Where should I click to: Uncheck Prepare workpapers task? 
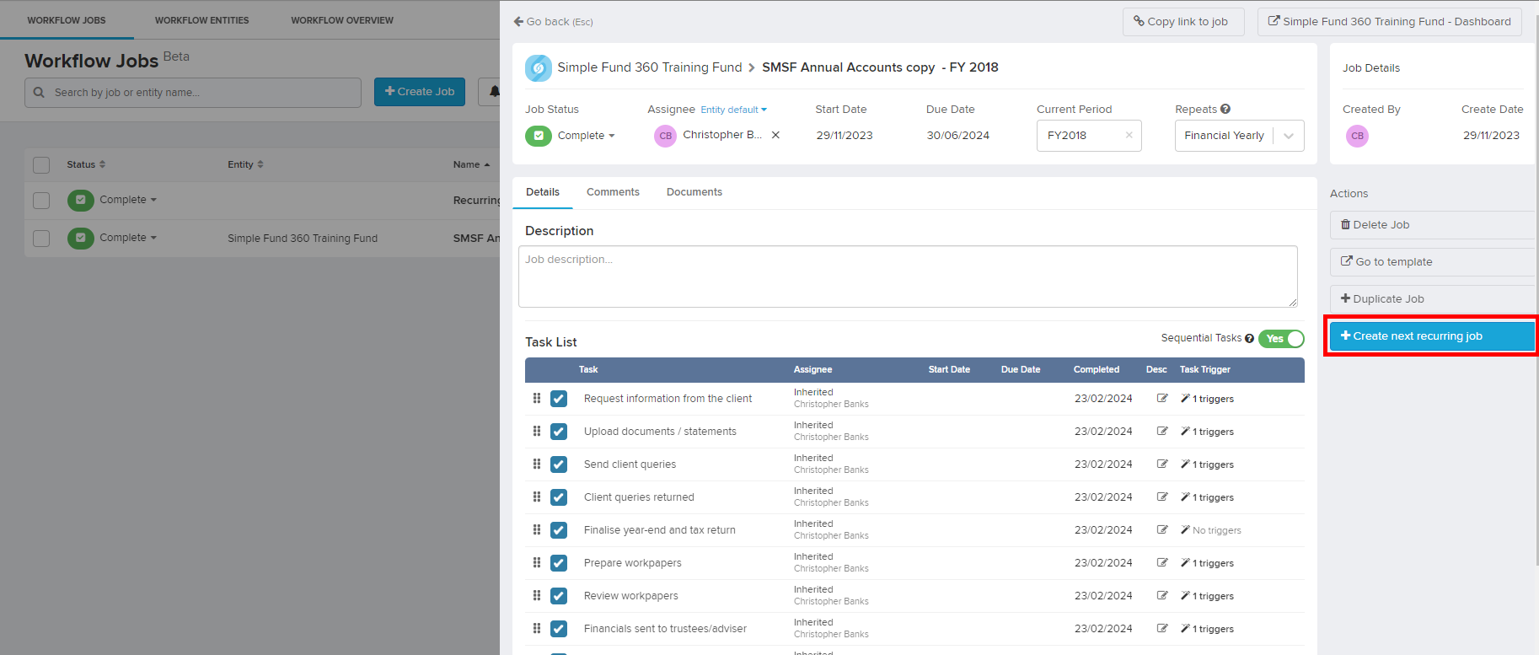point(559,563)
